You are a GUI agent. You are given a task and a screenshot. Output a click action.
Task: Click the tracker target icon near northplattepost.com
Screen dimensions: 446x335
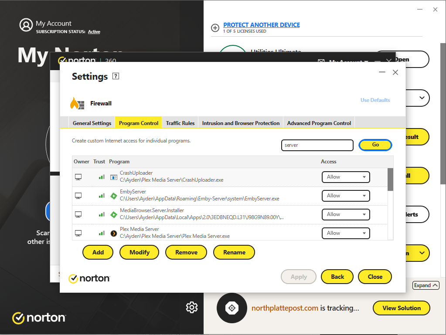pyautogui.click(x=232, y=308)
